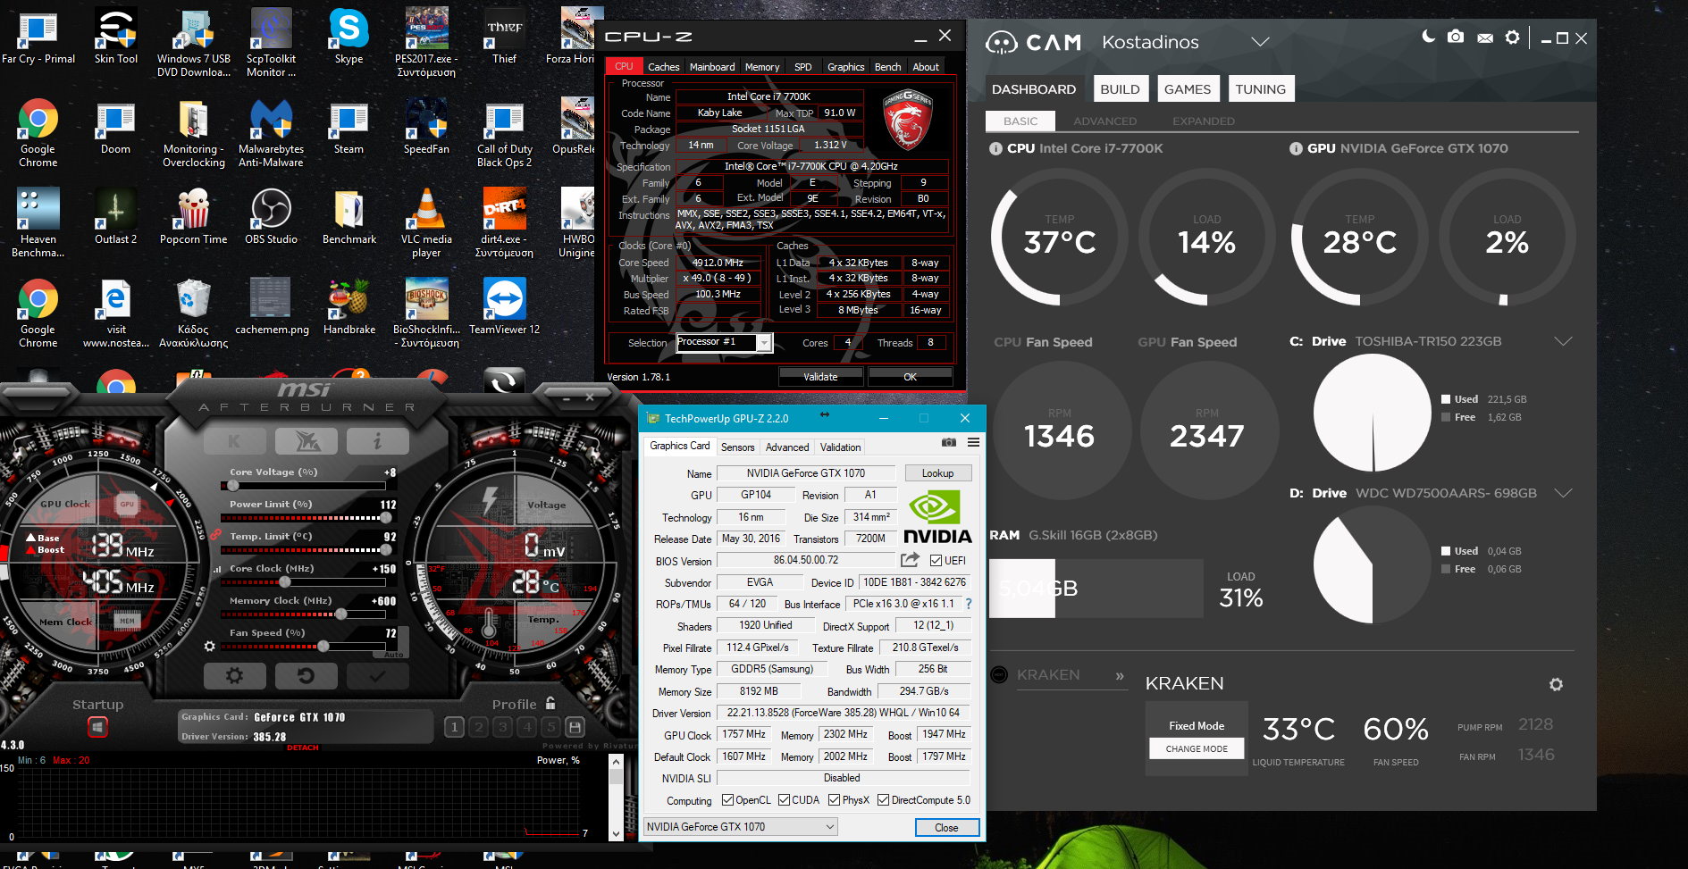
Task: Expand KRAKEN device arrow in CAM
Action: click(1120, 676)
